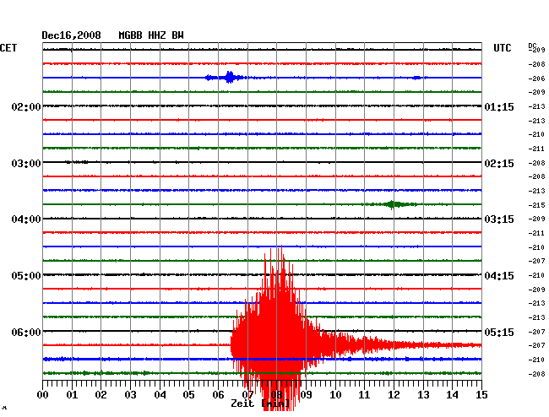Click the 01:15 UTC time label
Viewport: 549px width, 417px height.
pos(499,106)
